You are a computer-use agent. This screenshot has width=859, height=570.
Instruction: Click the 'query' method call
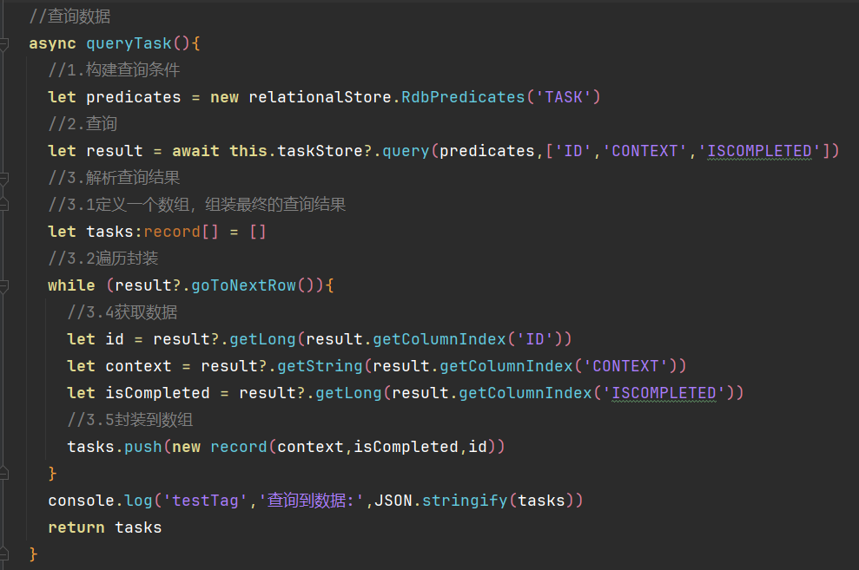coord(406,151)
